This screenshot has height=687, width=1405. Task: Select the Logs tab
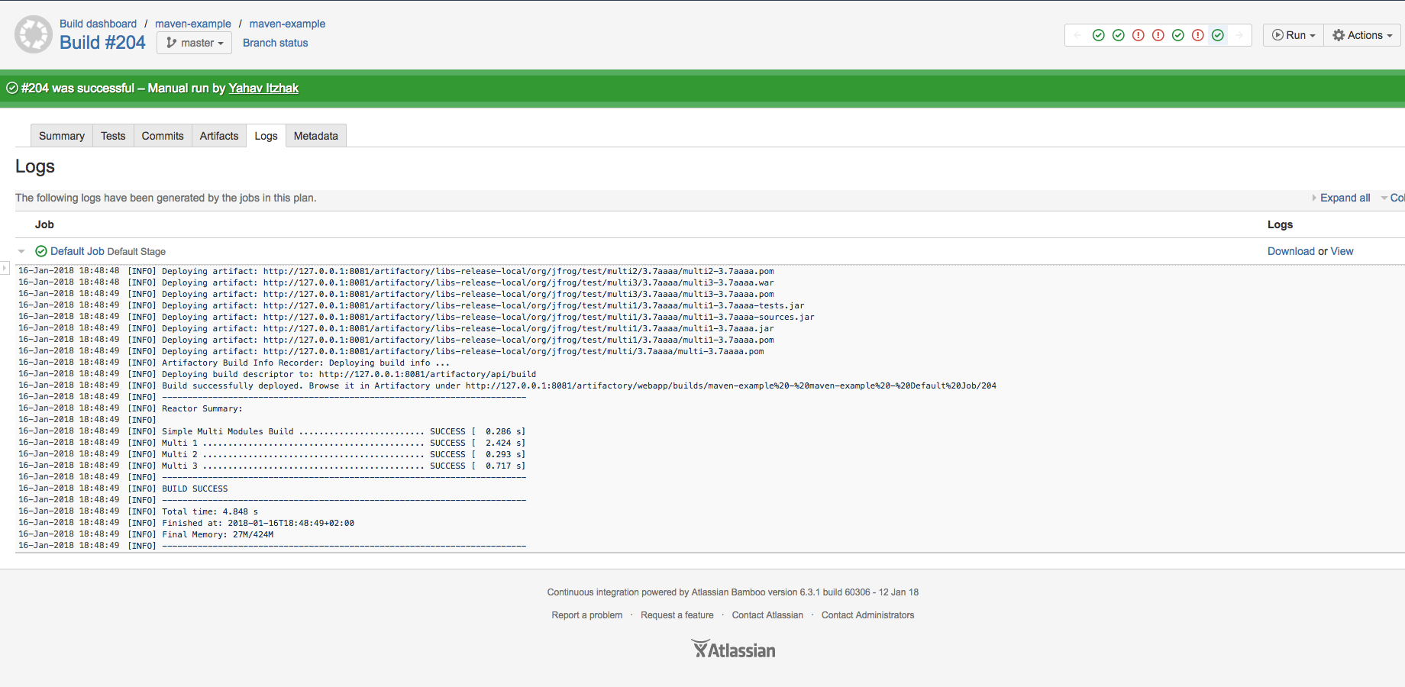coord(266,136)
